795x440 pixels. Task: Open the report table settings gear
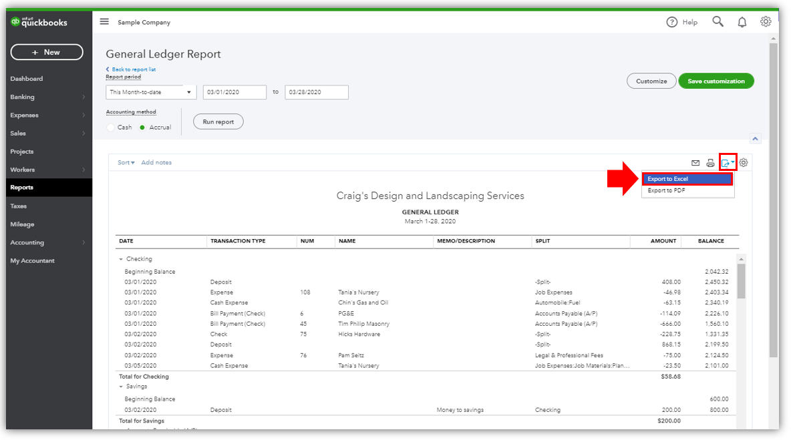(x=744, y=163)
